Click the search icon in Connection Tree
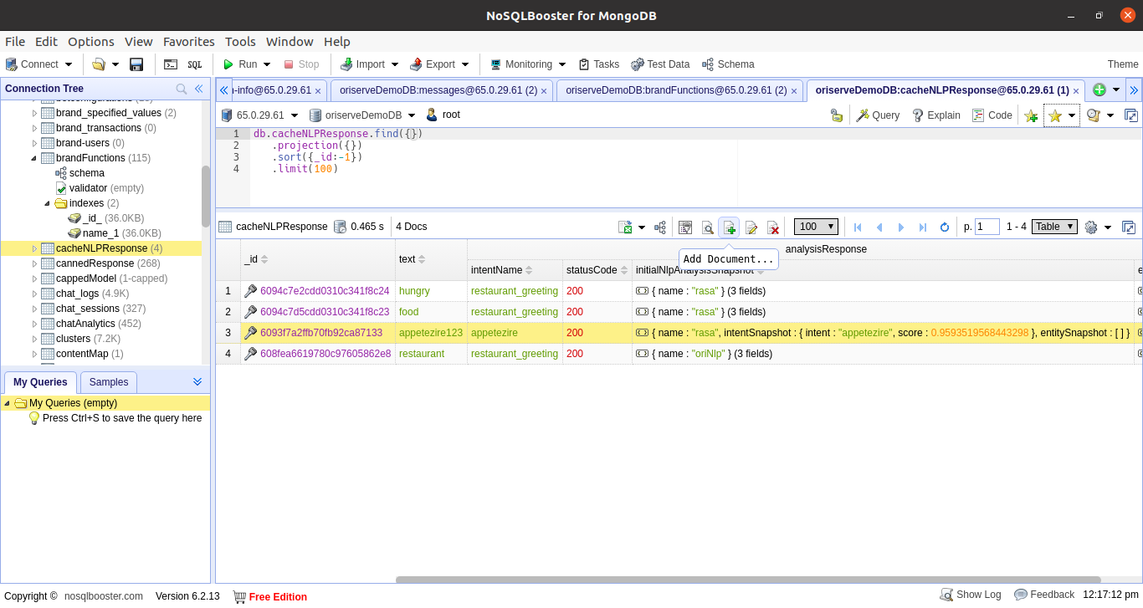Image resolution: width=1143 pixels, height=608 pixels. point(181,89)
